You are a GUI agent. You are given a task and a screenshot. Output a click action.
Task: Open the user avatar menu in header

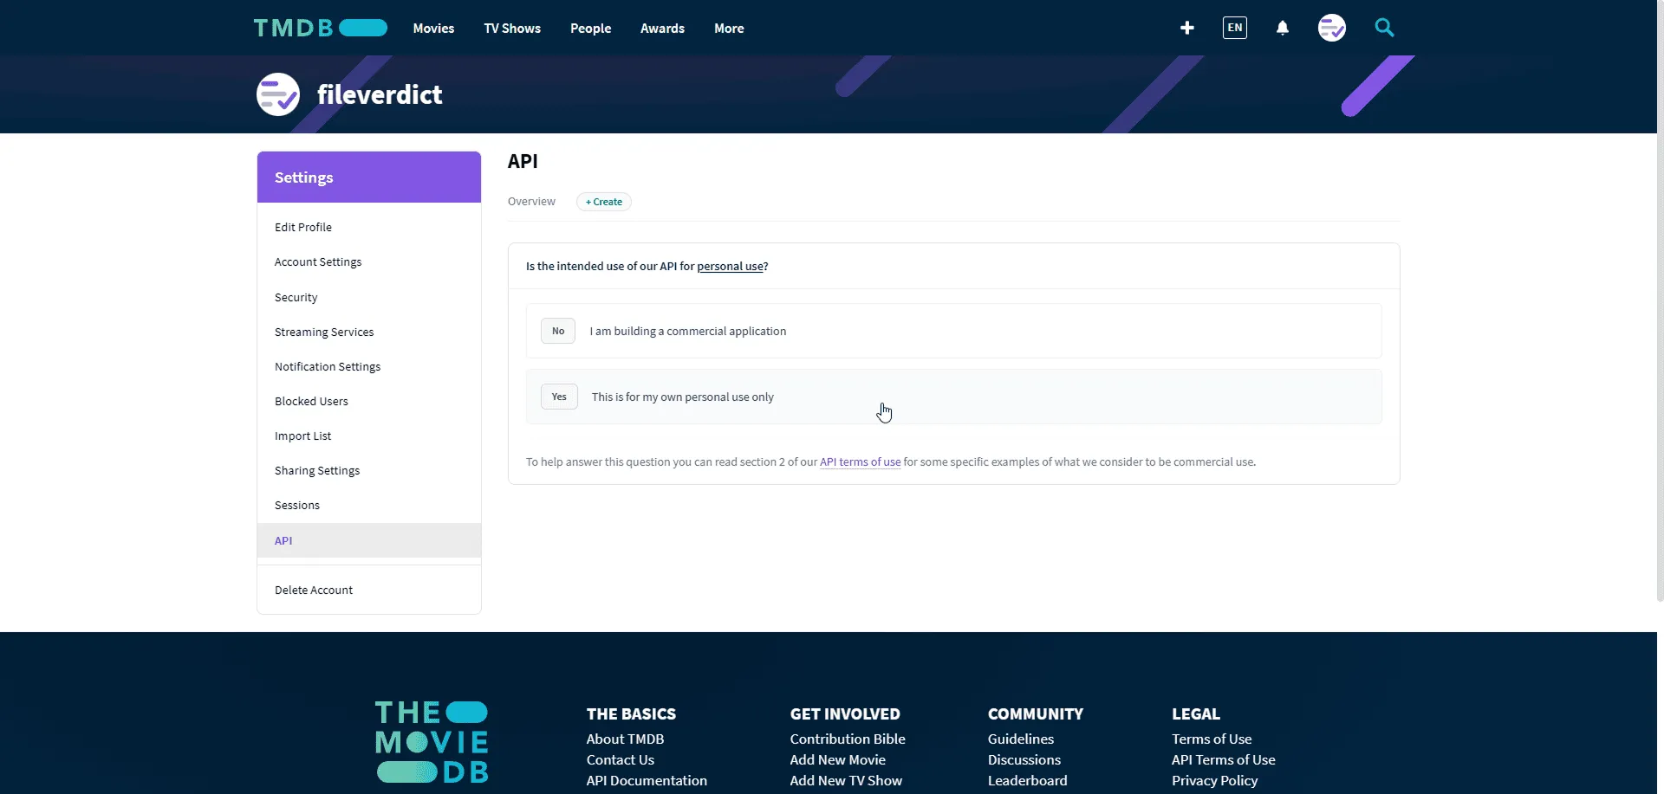(x=1332, y=28)
